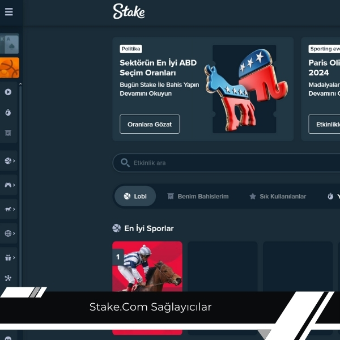Expand the horse racing category in the sidebar
Image resolution: width=340 pixels, height=340 pixels.
click(x=8, y=209)
